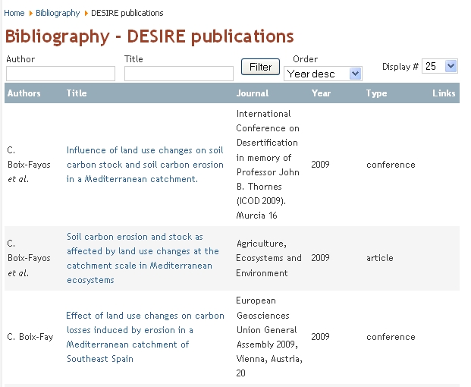Screen dimensions: 471x387
Task: Click the breadcrumb arrow after Home
Action: click(x=31, y=13)
